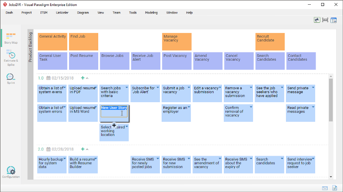Open dropdown on 'Register as an employer' story
The height and width of the screenshot is (192, 343).
189,107
